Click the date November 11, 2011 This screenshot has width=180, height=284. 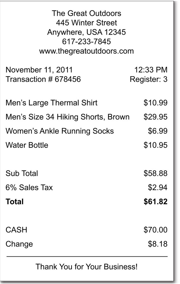(x=39, y=70)
